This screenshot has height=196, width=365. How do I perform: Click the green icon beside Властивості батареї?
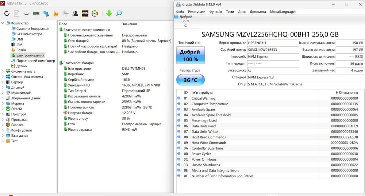coord(61,63)
